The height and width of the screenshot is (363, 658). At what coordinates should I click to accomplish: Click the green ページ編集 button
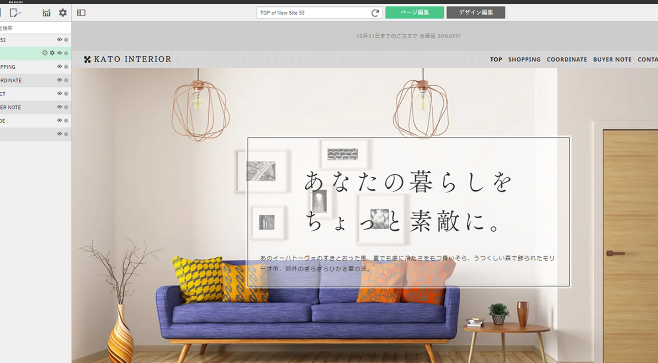tap(414, 13)
